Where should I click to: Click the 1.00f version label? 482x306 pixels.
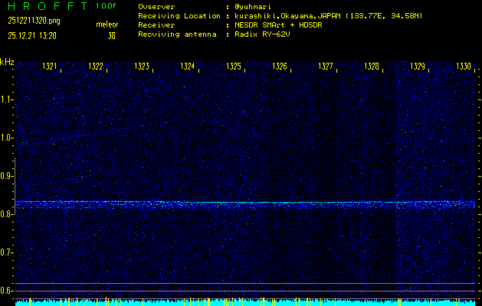pos(107,6)
